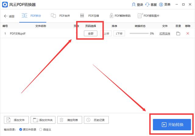Screen dimensions: 195x136
Task: Switch to the PDF提取图片 tab
Action: [148, 16]
